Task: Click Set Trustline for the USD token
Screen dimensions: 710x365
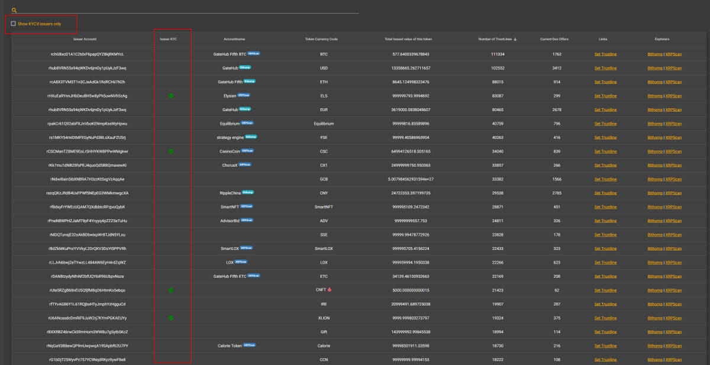Action: [x=605, y=68]
